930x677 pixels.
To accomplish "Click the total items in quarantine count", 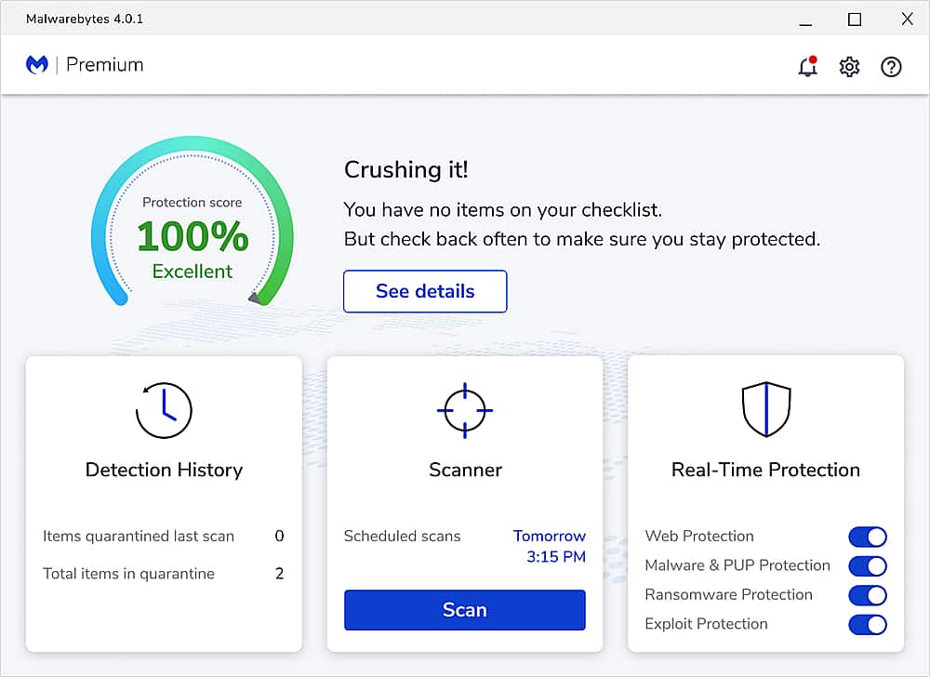I will click(279, 574).
